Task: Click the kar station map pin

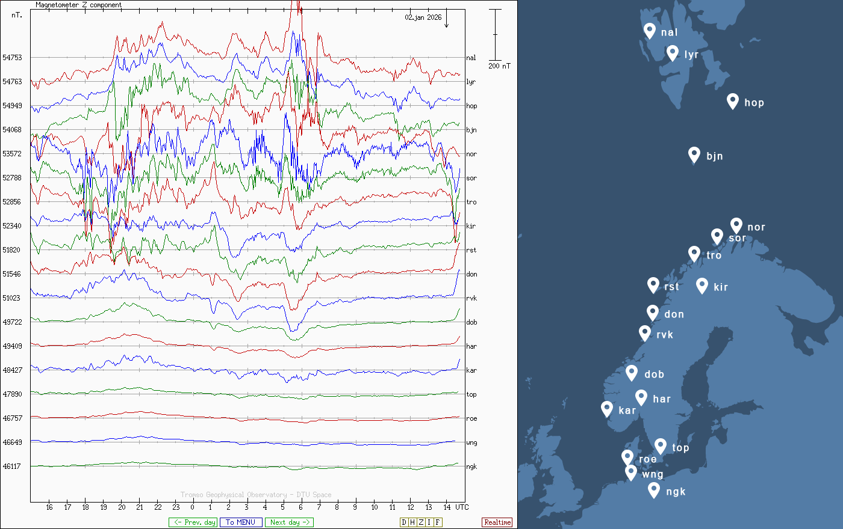Action: click(607, 409)
